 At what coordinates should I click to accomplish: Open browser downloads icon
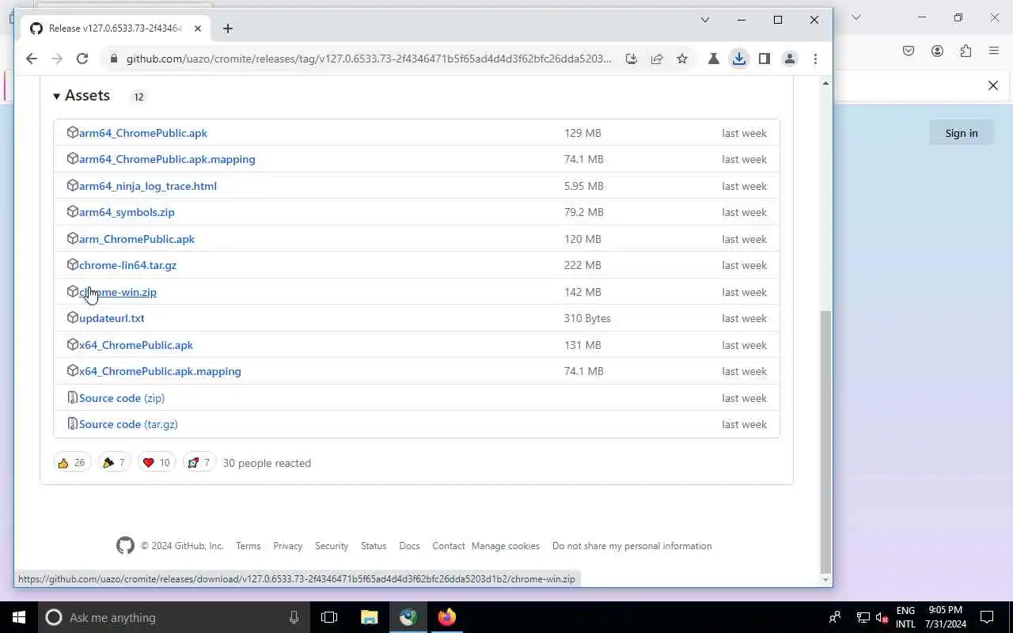click(738, 59)
